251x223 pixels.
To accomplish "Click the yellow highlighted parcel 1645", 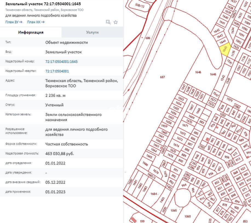I will click(225, 49).
